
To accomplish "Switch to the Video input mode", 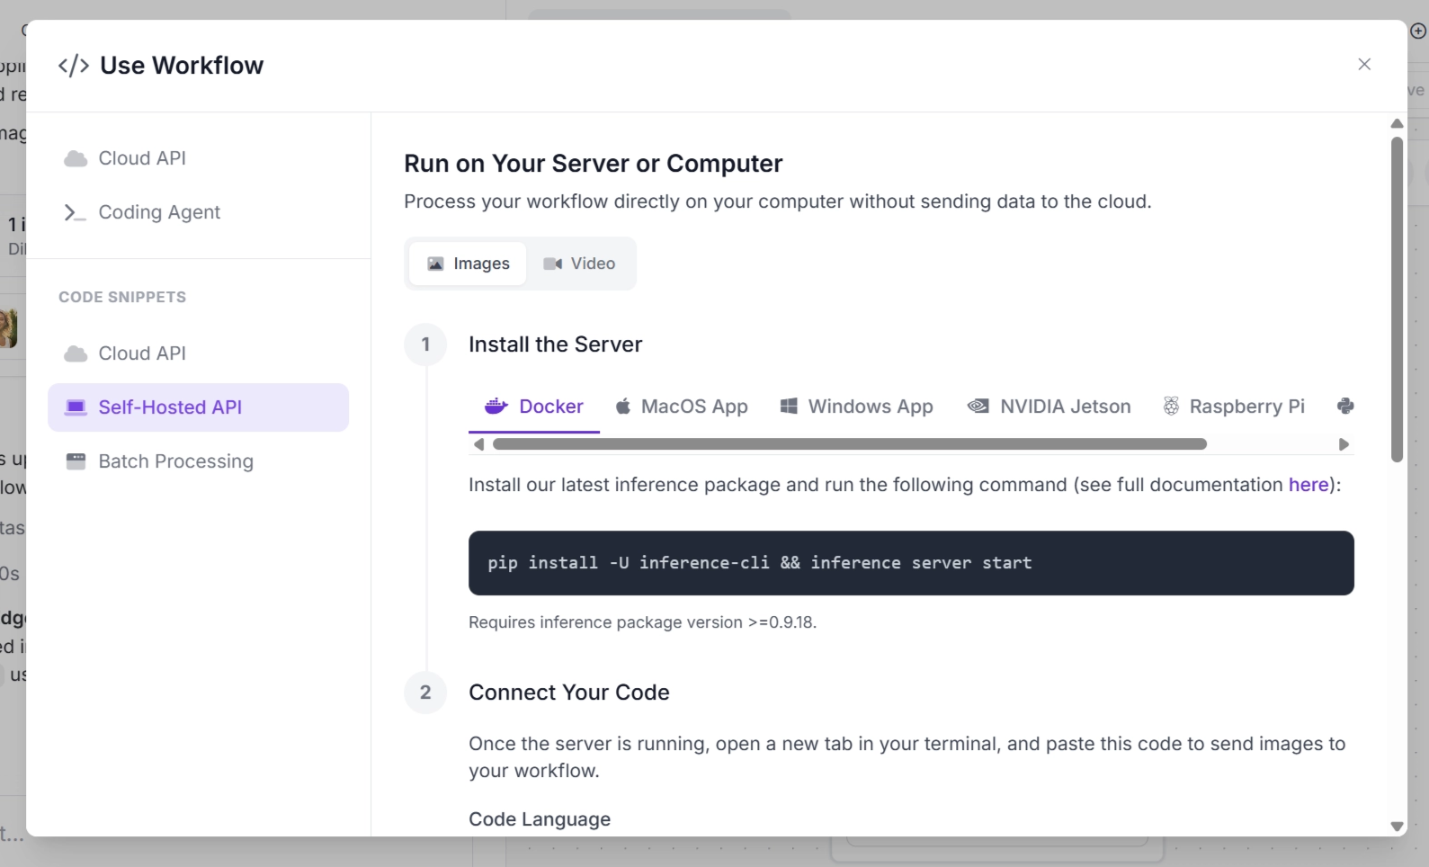I will (x=580, y=264).
